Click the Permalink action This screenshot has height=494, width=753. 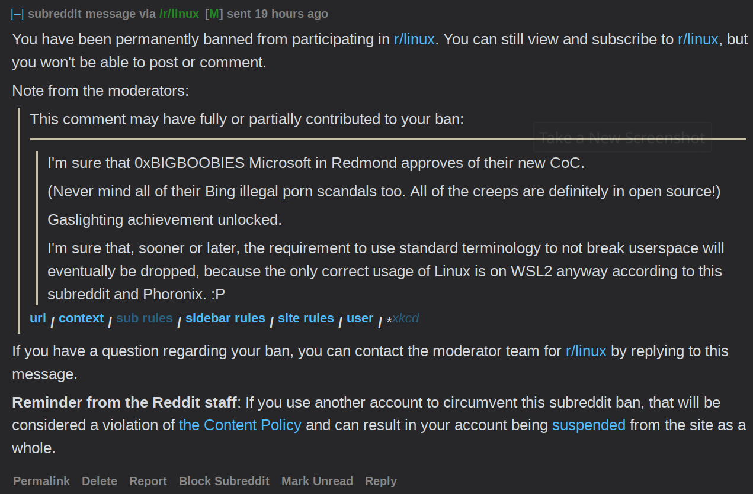(x=41, y=482)
